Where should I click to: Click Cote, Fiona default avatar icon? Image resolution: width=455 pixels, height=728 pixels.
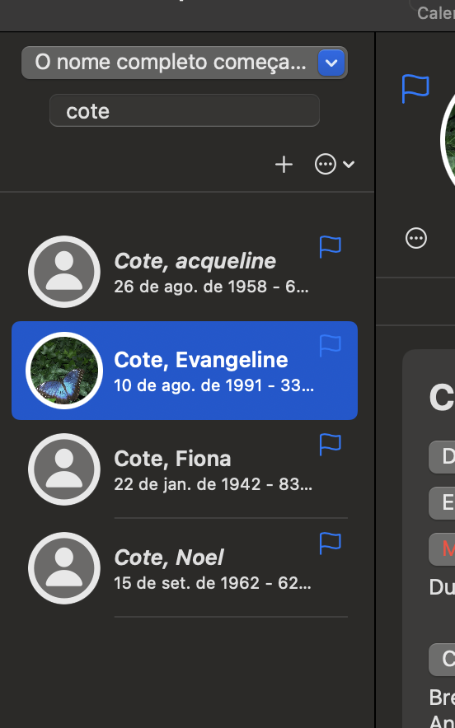pos(64,469)
